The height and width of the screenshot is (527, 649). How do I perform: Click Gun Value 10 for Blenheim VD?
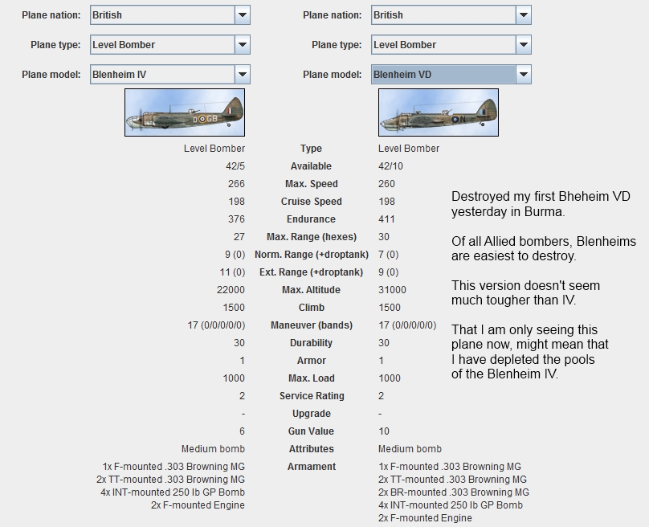[384, 431]
